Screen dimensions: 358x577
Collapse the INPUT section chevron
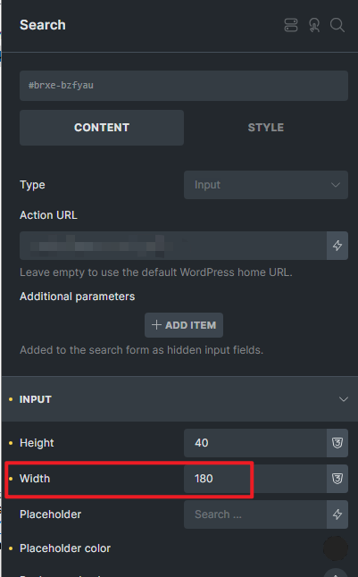(344, 399)
